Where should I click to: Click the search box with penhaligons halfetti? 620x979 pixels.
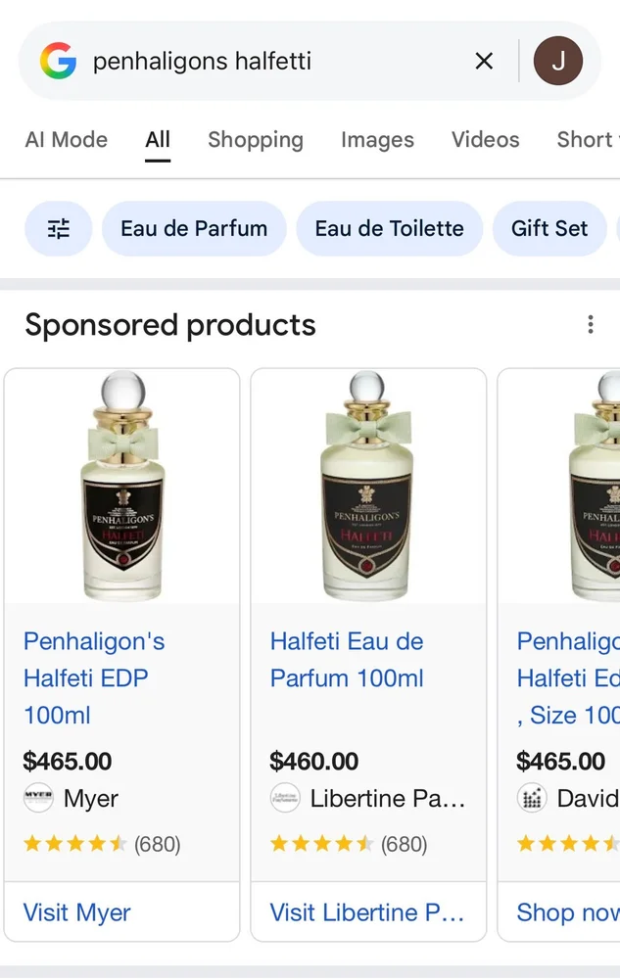coord(264,62)
